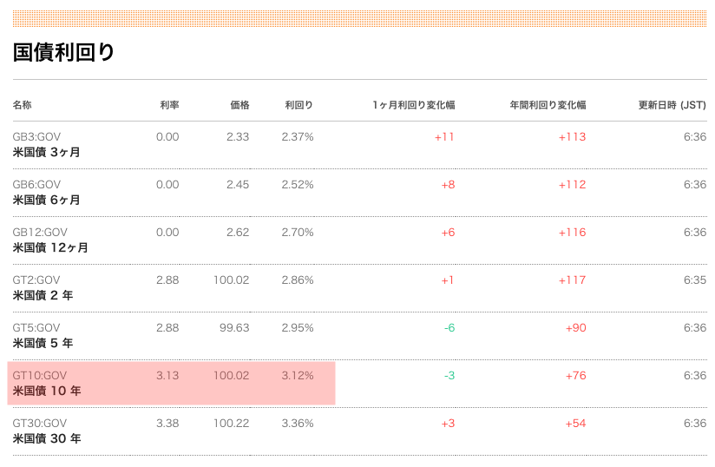Click the 名称 column header

[x=22, y=105]
